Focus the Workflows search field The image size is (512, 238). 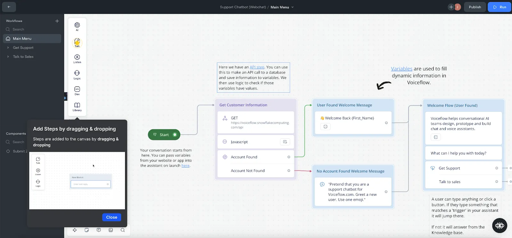pyautogui.click(x=32, y=29)
